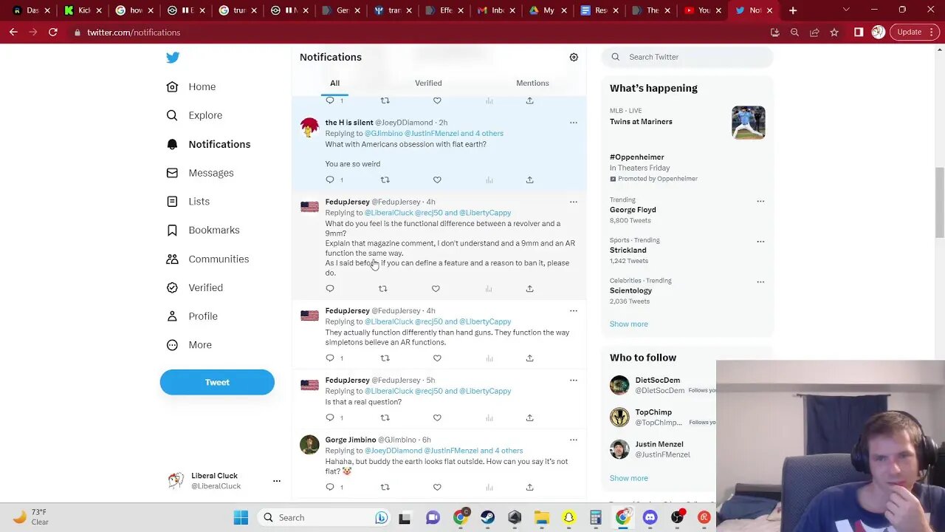Go to Profile page

click(x=192, y=316)
